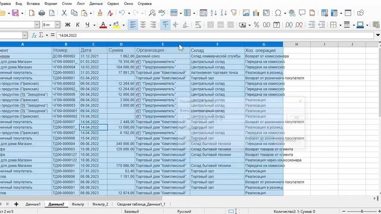Open Find and Replace icon
The height and width of the screenshot is (214, 381).
point(152,13)
